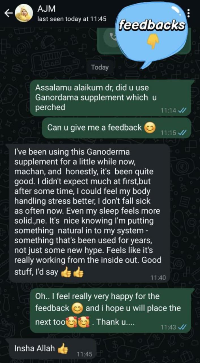Tap thumbs-up emoji in Insha Allah message

(x=63, y=349)
